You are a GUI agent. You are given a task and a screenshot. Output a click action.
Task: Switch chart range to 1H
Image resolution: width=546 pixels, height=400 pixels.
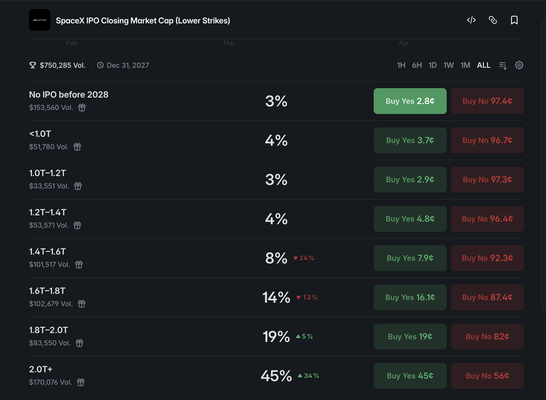click(x=401, y=65)
